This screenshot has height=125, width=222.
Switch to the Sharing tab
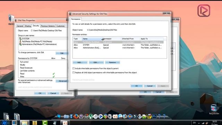(28, 26)
